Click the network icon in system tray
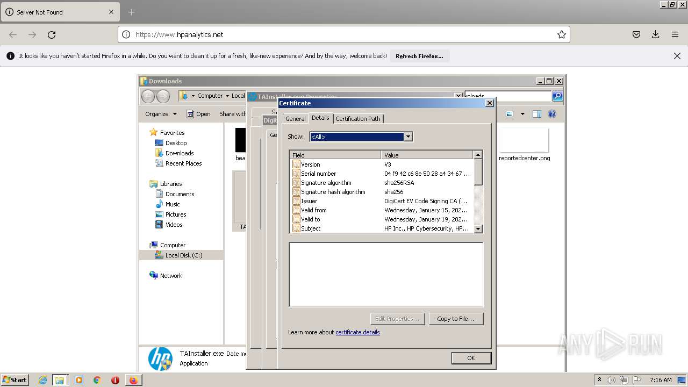The height and width of the screenshot is (387, 688). pos(624,380)
